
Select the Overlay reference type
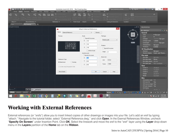72,62
